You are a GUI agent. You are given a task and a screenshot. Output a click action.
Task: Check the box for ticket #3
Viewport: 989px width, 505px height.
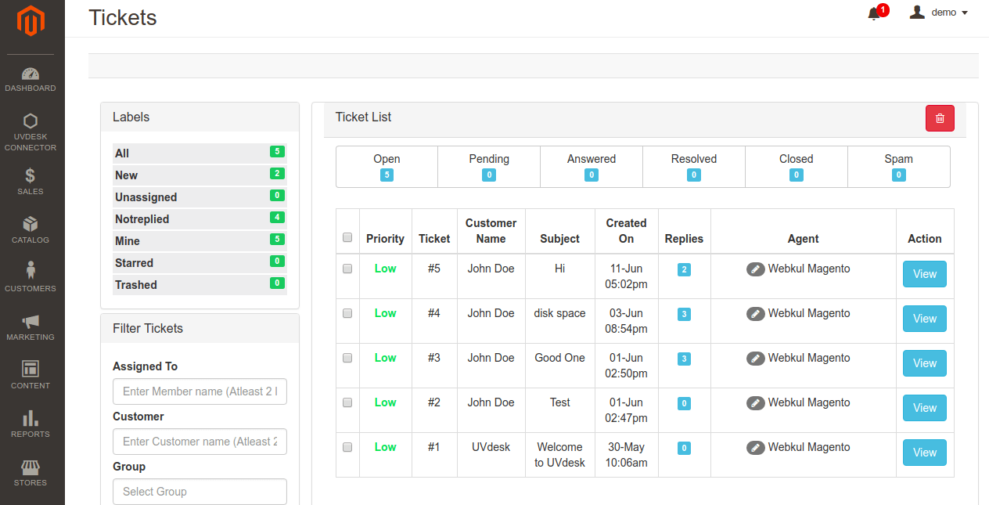click(x=347, y=358)
